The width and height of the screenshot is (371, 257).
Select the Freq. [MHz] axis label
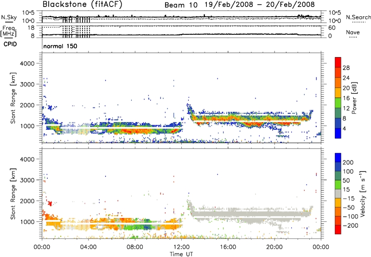pos(9,31)
